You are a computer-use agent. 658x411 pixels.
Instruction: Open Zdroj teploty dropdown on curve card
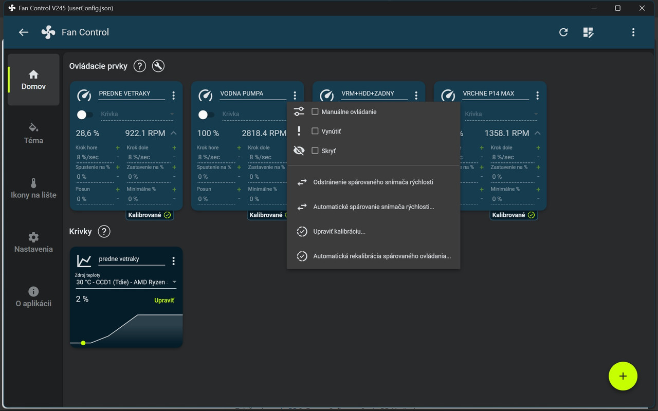point(126,282)
